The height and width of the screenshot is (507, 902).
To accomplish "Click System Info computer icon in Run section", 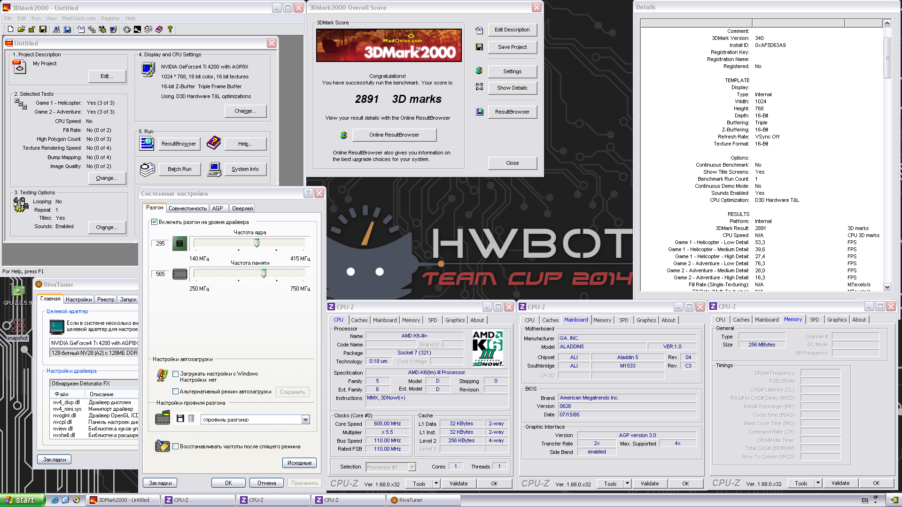I will [214, 169].
